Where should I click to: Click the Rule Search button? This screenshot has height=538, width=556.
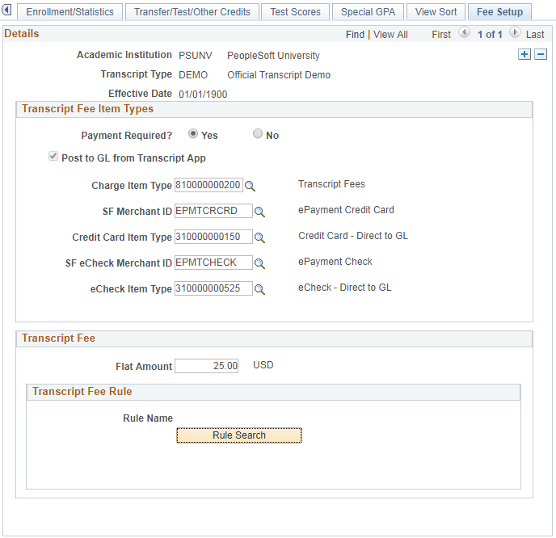coord(239,435)
